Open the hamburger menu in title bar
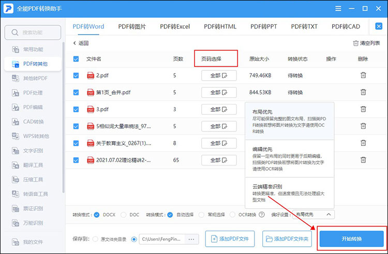The width and height of the screenshot is (388, 254). [x=338, y=9]
